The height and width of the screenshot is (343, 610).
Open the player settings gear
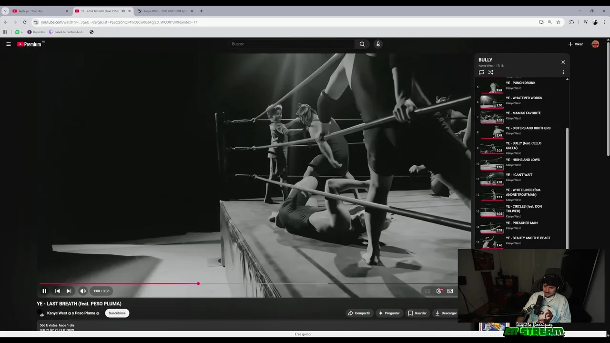click(439, 291)
